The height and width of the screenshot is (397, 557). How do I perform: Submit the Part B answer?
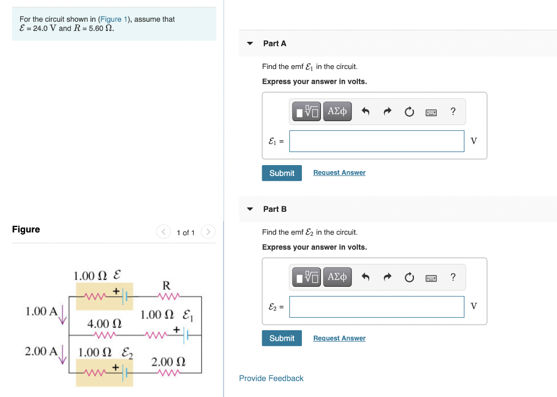(282, 338)
